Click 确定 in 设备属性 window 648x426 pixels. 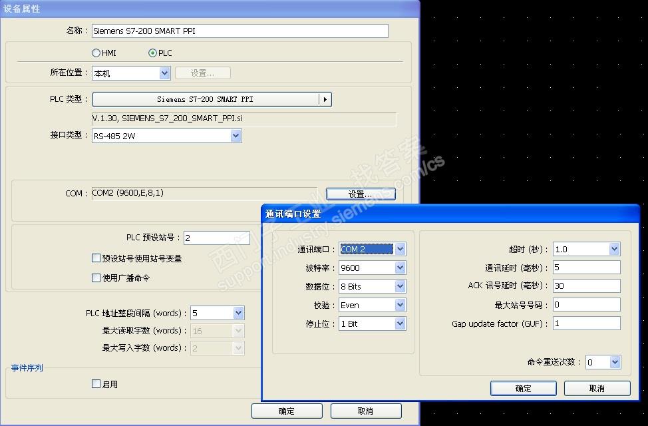287,411
